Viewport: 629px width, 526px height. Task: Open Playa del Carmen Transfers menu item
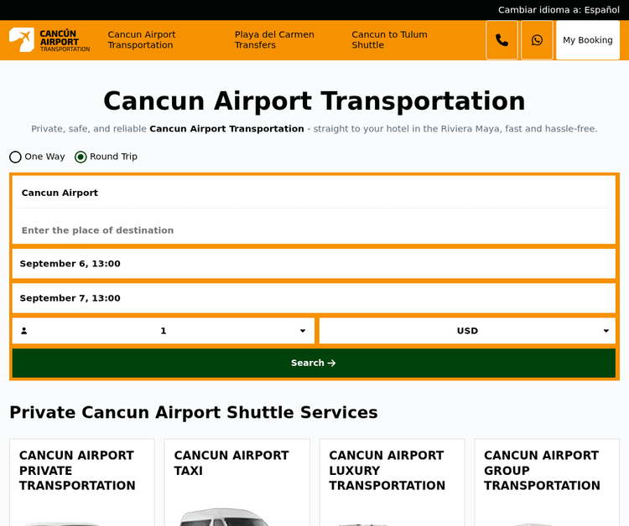tap(274, 40)
